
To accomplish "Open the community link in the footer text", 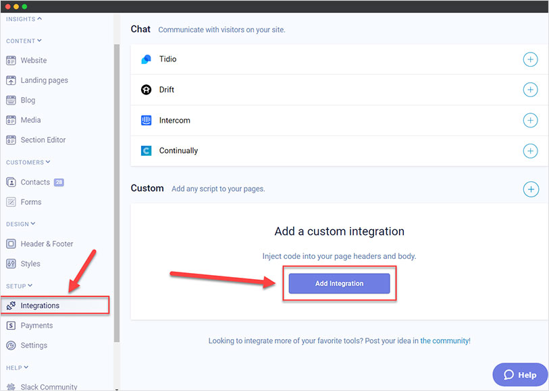I will coord(447,340).
